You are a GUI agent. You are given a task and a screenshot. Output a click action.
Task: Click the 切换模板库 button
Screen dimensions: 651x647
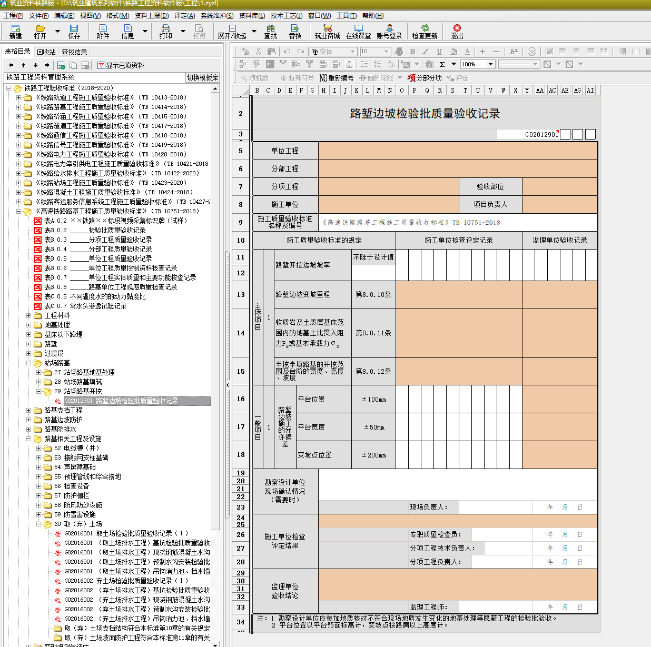pyautogui.click(x=203, y=77)
